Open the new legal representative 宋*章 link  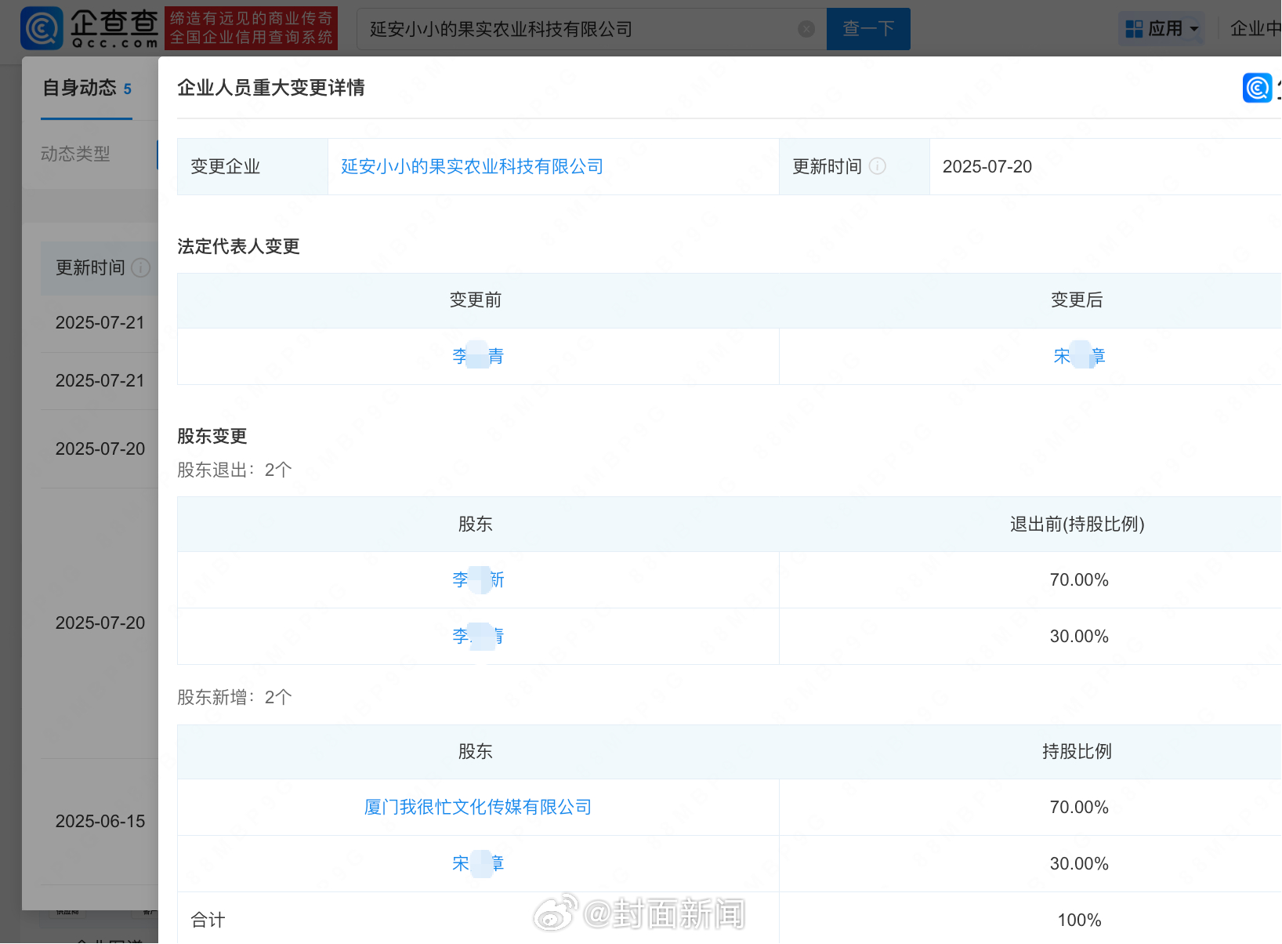point(1079,356)
